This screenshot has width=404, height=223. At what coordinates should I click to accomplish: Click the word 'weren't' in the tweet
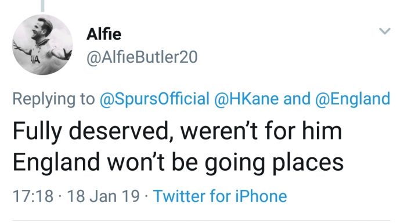pos(219,131)
